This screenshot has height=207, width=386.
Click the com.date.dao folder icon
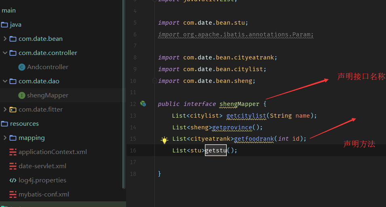coord(13,81)
